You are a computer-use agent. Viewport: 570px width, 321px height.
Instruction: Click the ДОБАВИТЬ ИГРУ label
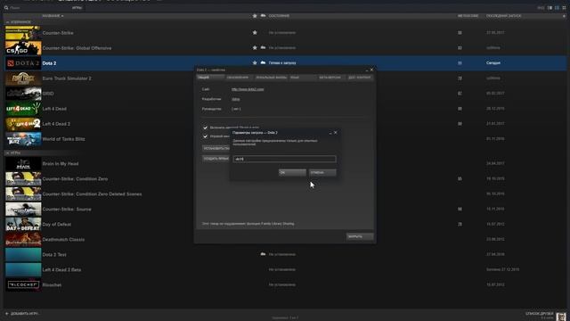[x=25, y=313]
